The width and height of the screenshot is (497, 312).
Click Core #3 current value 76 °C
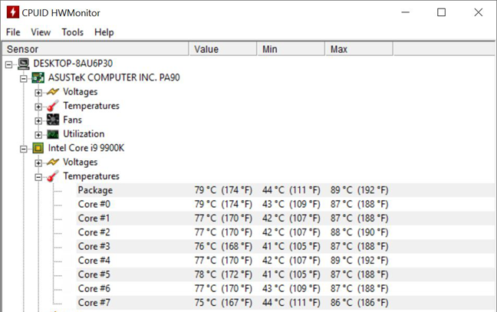coord(223,246)
